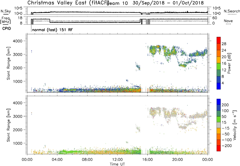240x166 pixels.
Task: Click the '20:00' time tick label
Action: coord(177,160)
